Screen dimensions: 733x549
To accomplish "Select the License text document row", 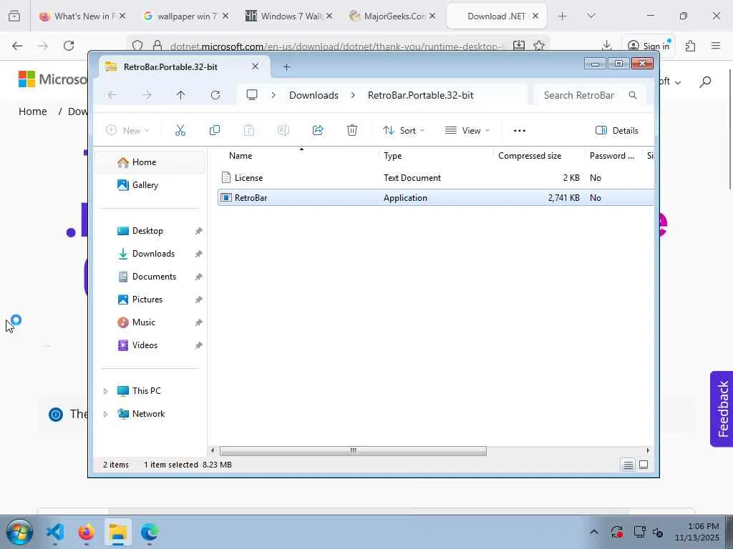I will tap(436, 178).
